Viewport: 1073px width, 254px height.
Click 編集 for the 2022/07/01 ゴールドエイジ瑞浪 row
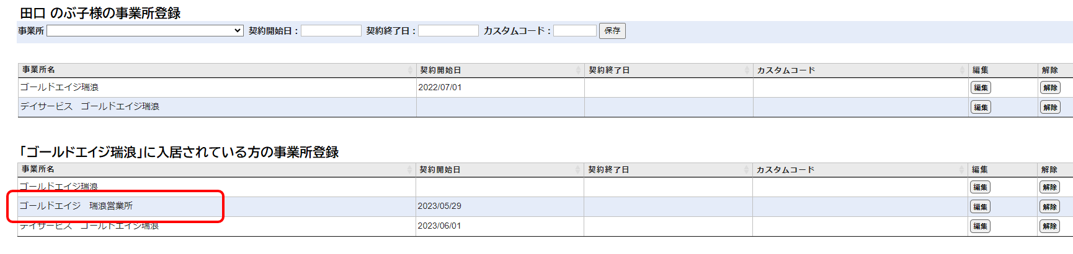point(981,88)
